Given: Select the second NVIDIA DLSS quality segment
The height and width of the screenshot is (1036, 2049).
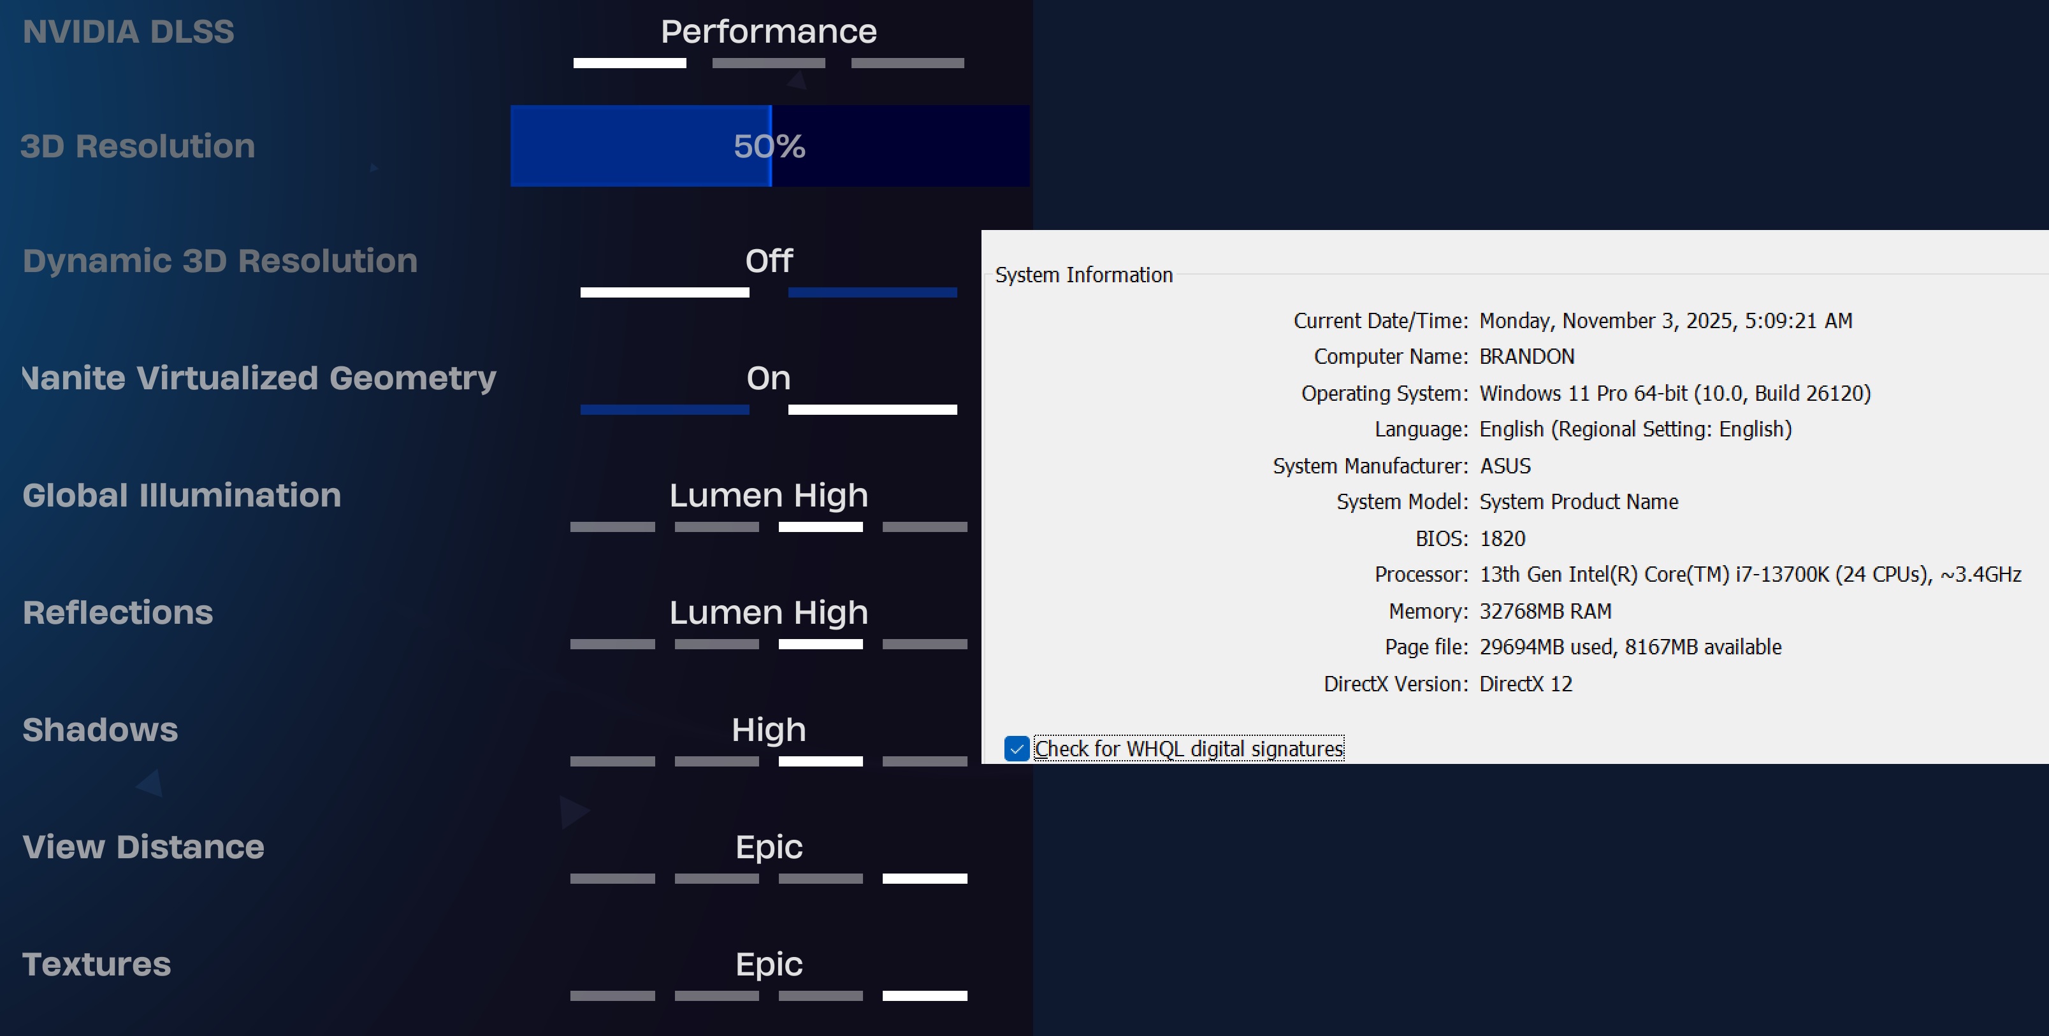Looking at the screenshot, I should [769, 63].
